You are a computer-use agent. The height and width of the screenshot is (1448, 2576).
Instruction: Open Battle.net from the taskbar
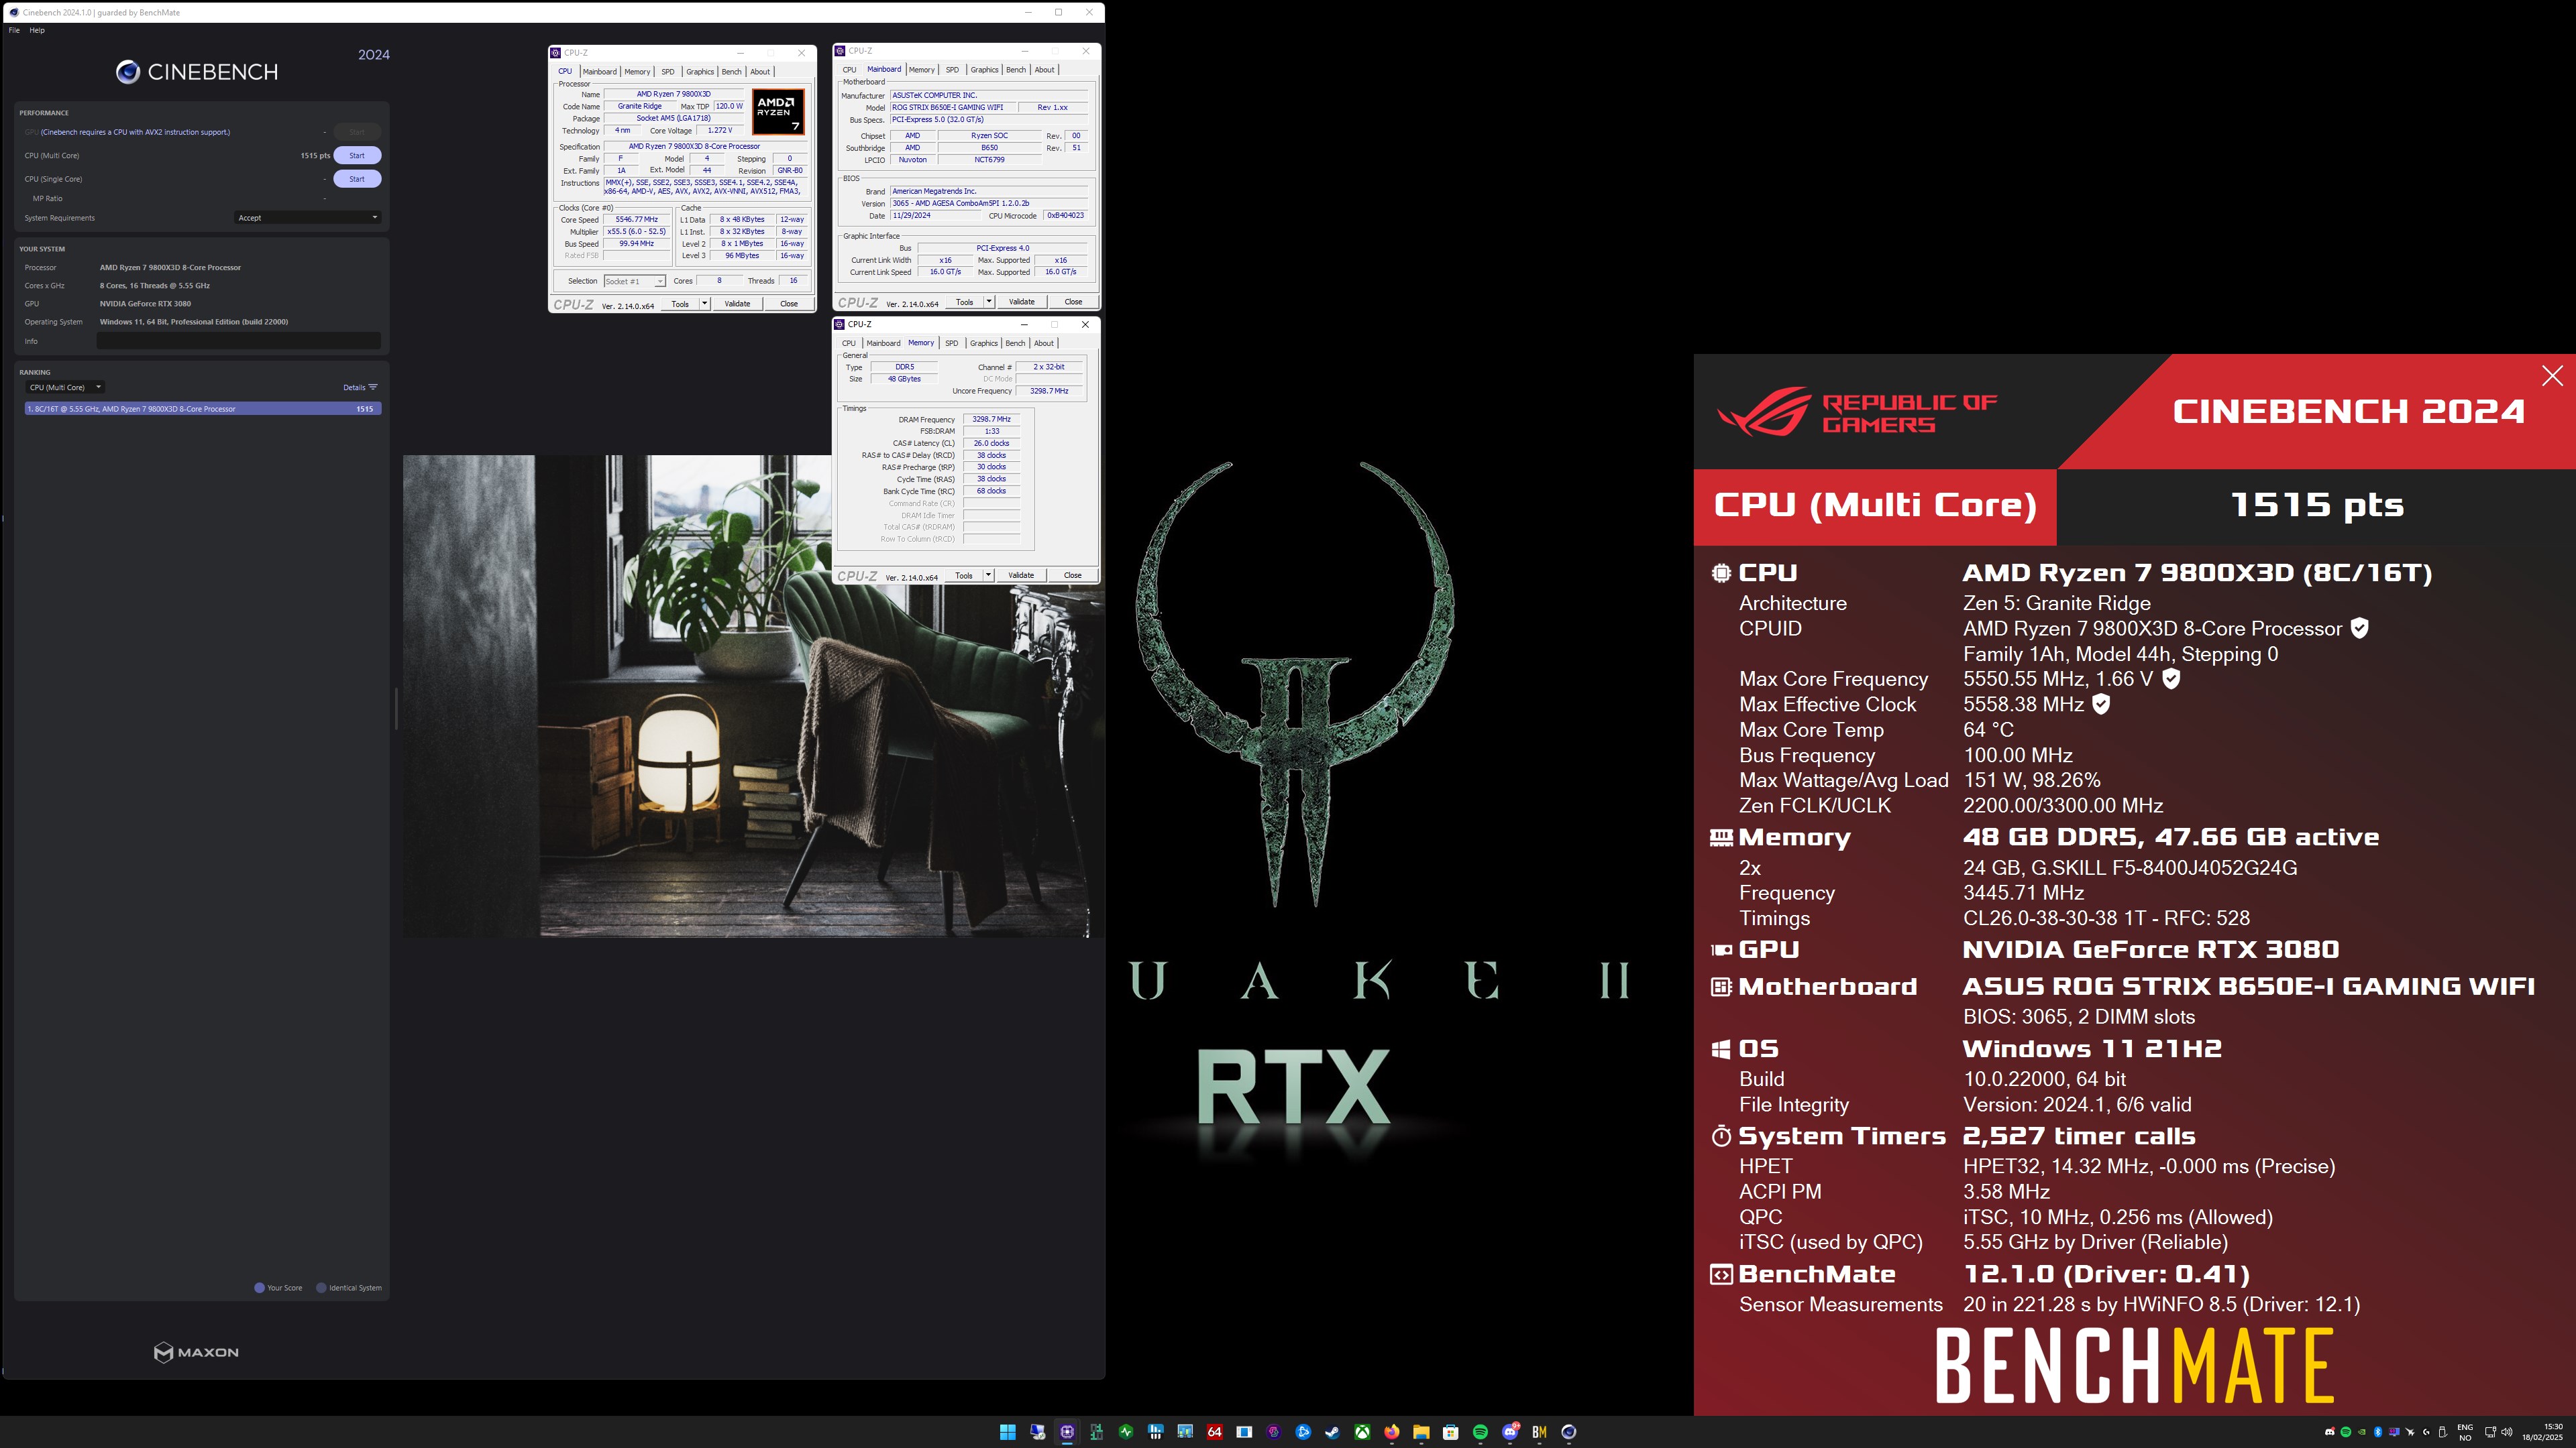[x=1303, y=1432]
